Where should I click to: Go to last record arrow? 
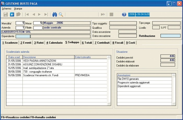click(x=46, y=14)
